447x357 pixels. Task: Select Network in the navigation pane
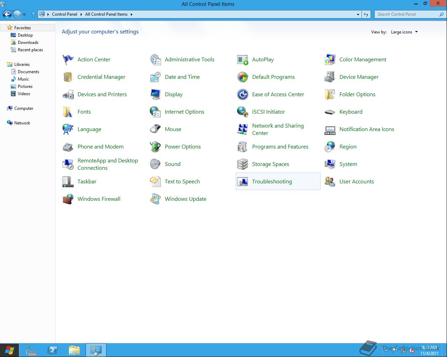pos(22,123)
